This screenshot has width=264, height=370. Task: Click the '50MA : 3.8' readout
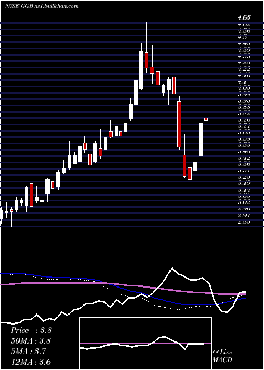click(x=31, y=341)
